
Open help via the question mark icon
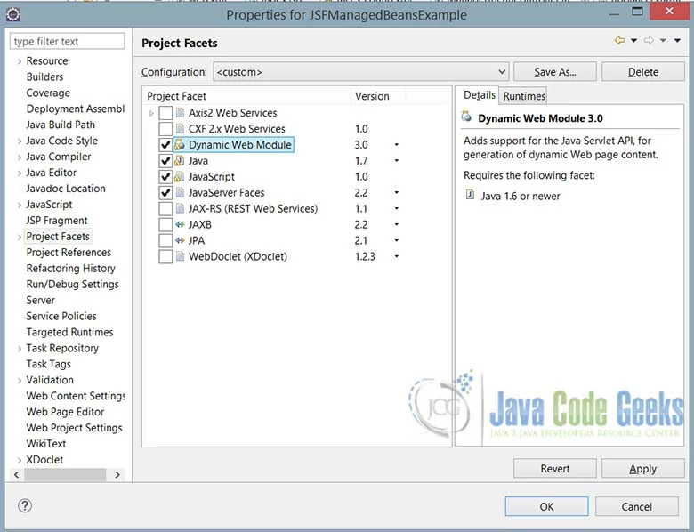[25, 505]
